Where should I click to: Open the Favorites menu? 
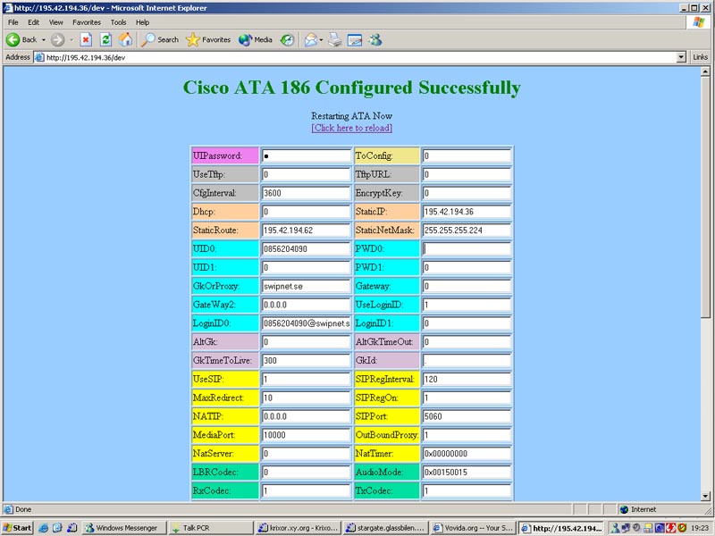(86, 22)
